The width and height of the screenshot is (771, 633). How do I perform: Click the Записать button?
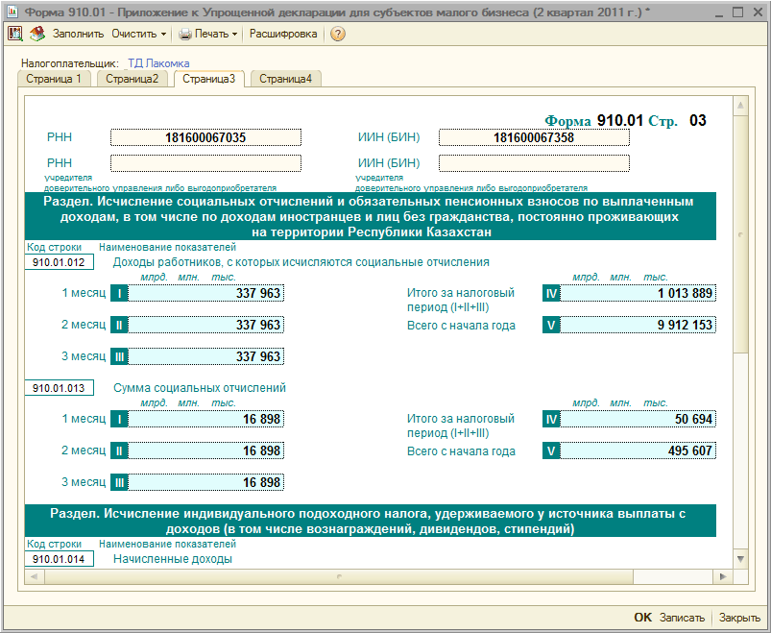point(682,618)
